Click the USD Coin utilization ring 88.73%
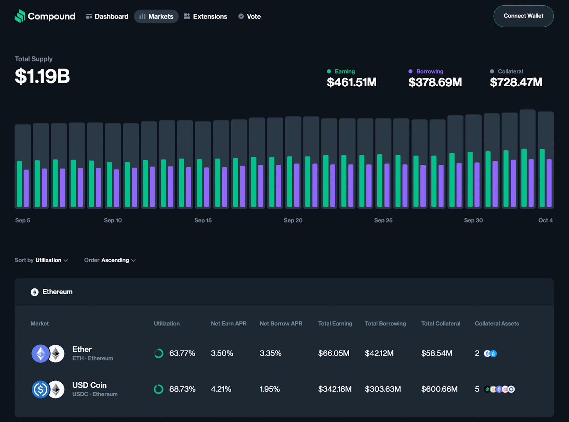Image resolution: width=569 pixels, height=422 pixels. click(x=159, y=389)
